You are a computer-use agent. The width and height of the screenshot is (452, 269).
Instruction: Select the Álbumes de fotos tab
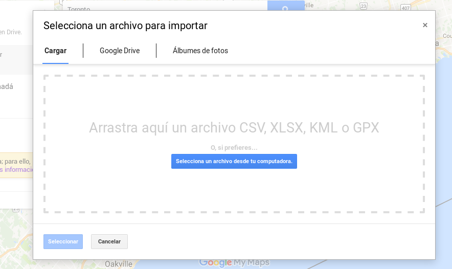[x=200, y=51]
